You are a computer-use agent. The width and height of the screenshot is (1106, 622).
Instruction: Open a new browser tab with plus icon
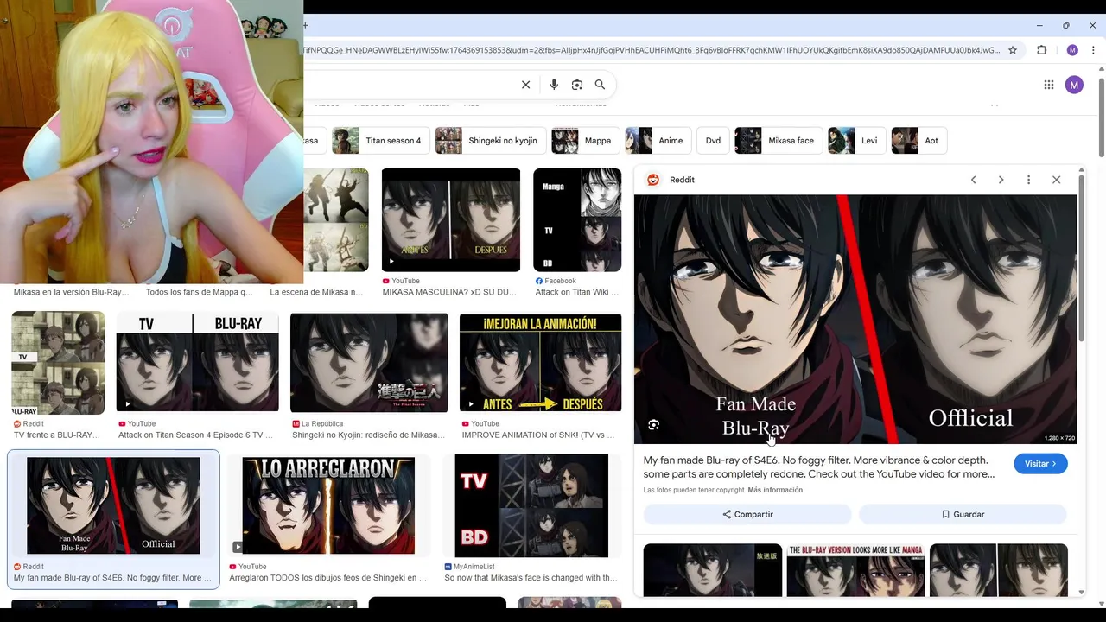point(305,25)
